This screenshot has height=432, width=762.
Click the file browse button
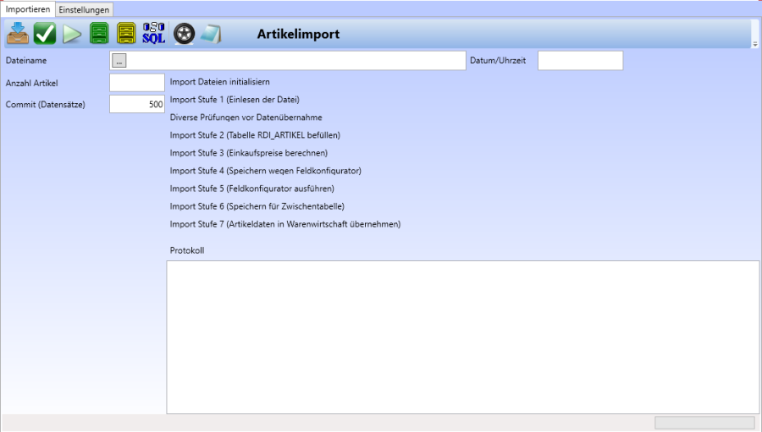click(119, 60)
